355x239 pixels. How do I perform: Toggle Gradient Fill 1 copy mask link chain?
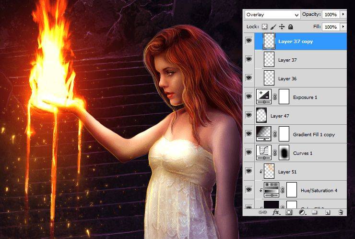click(274, 134)
